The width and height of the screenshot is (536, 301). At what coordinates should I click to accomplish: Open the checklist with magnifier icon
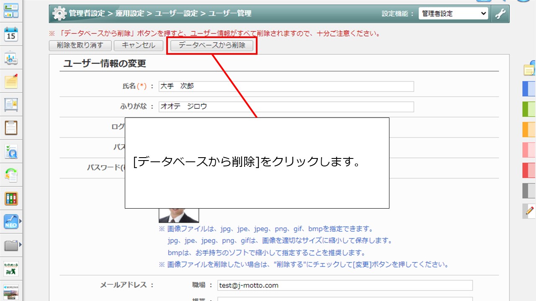tap(11, 151)
